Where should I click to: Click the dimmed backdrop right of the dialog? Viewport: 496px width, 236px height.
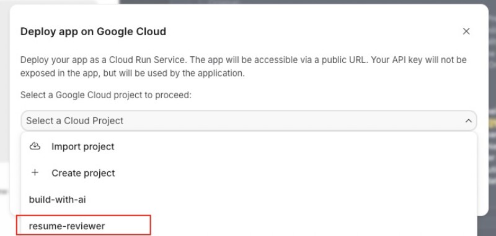492,126
